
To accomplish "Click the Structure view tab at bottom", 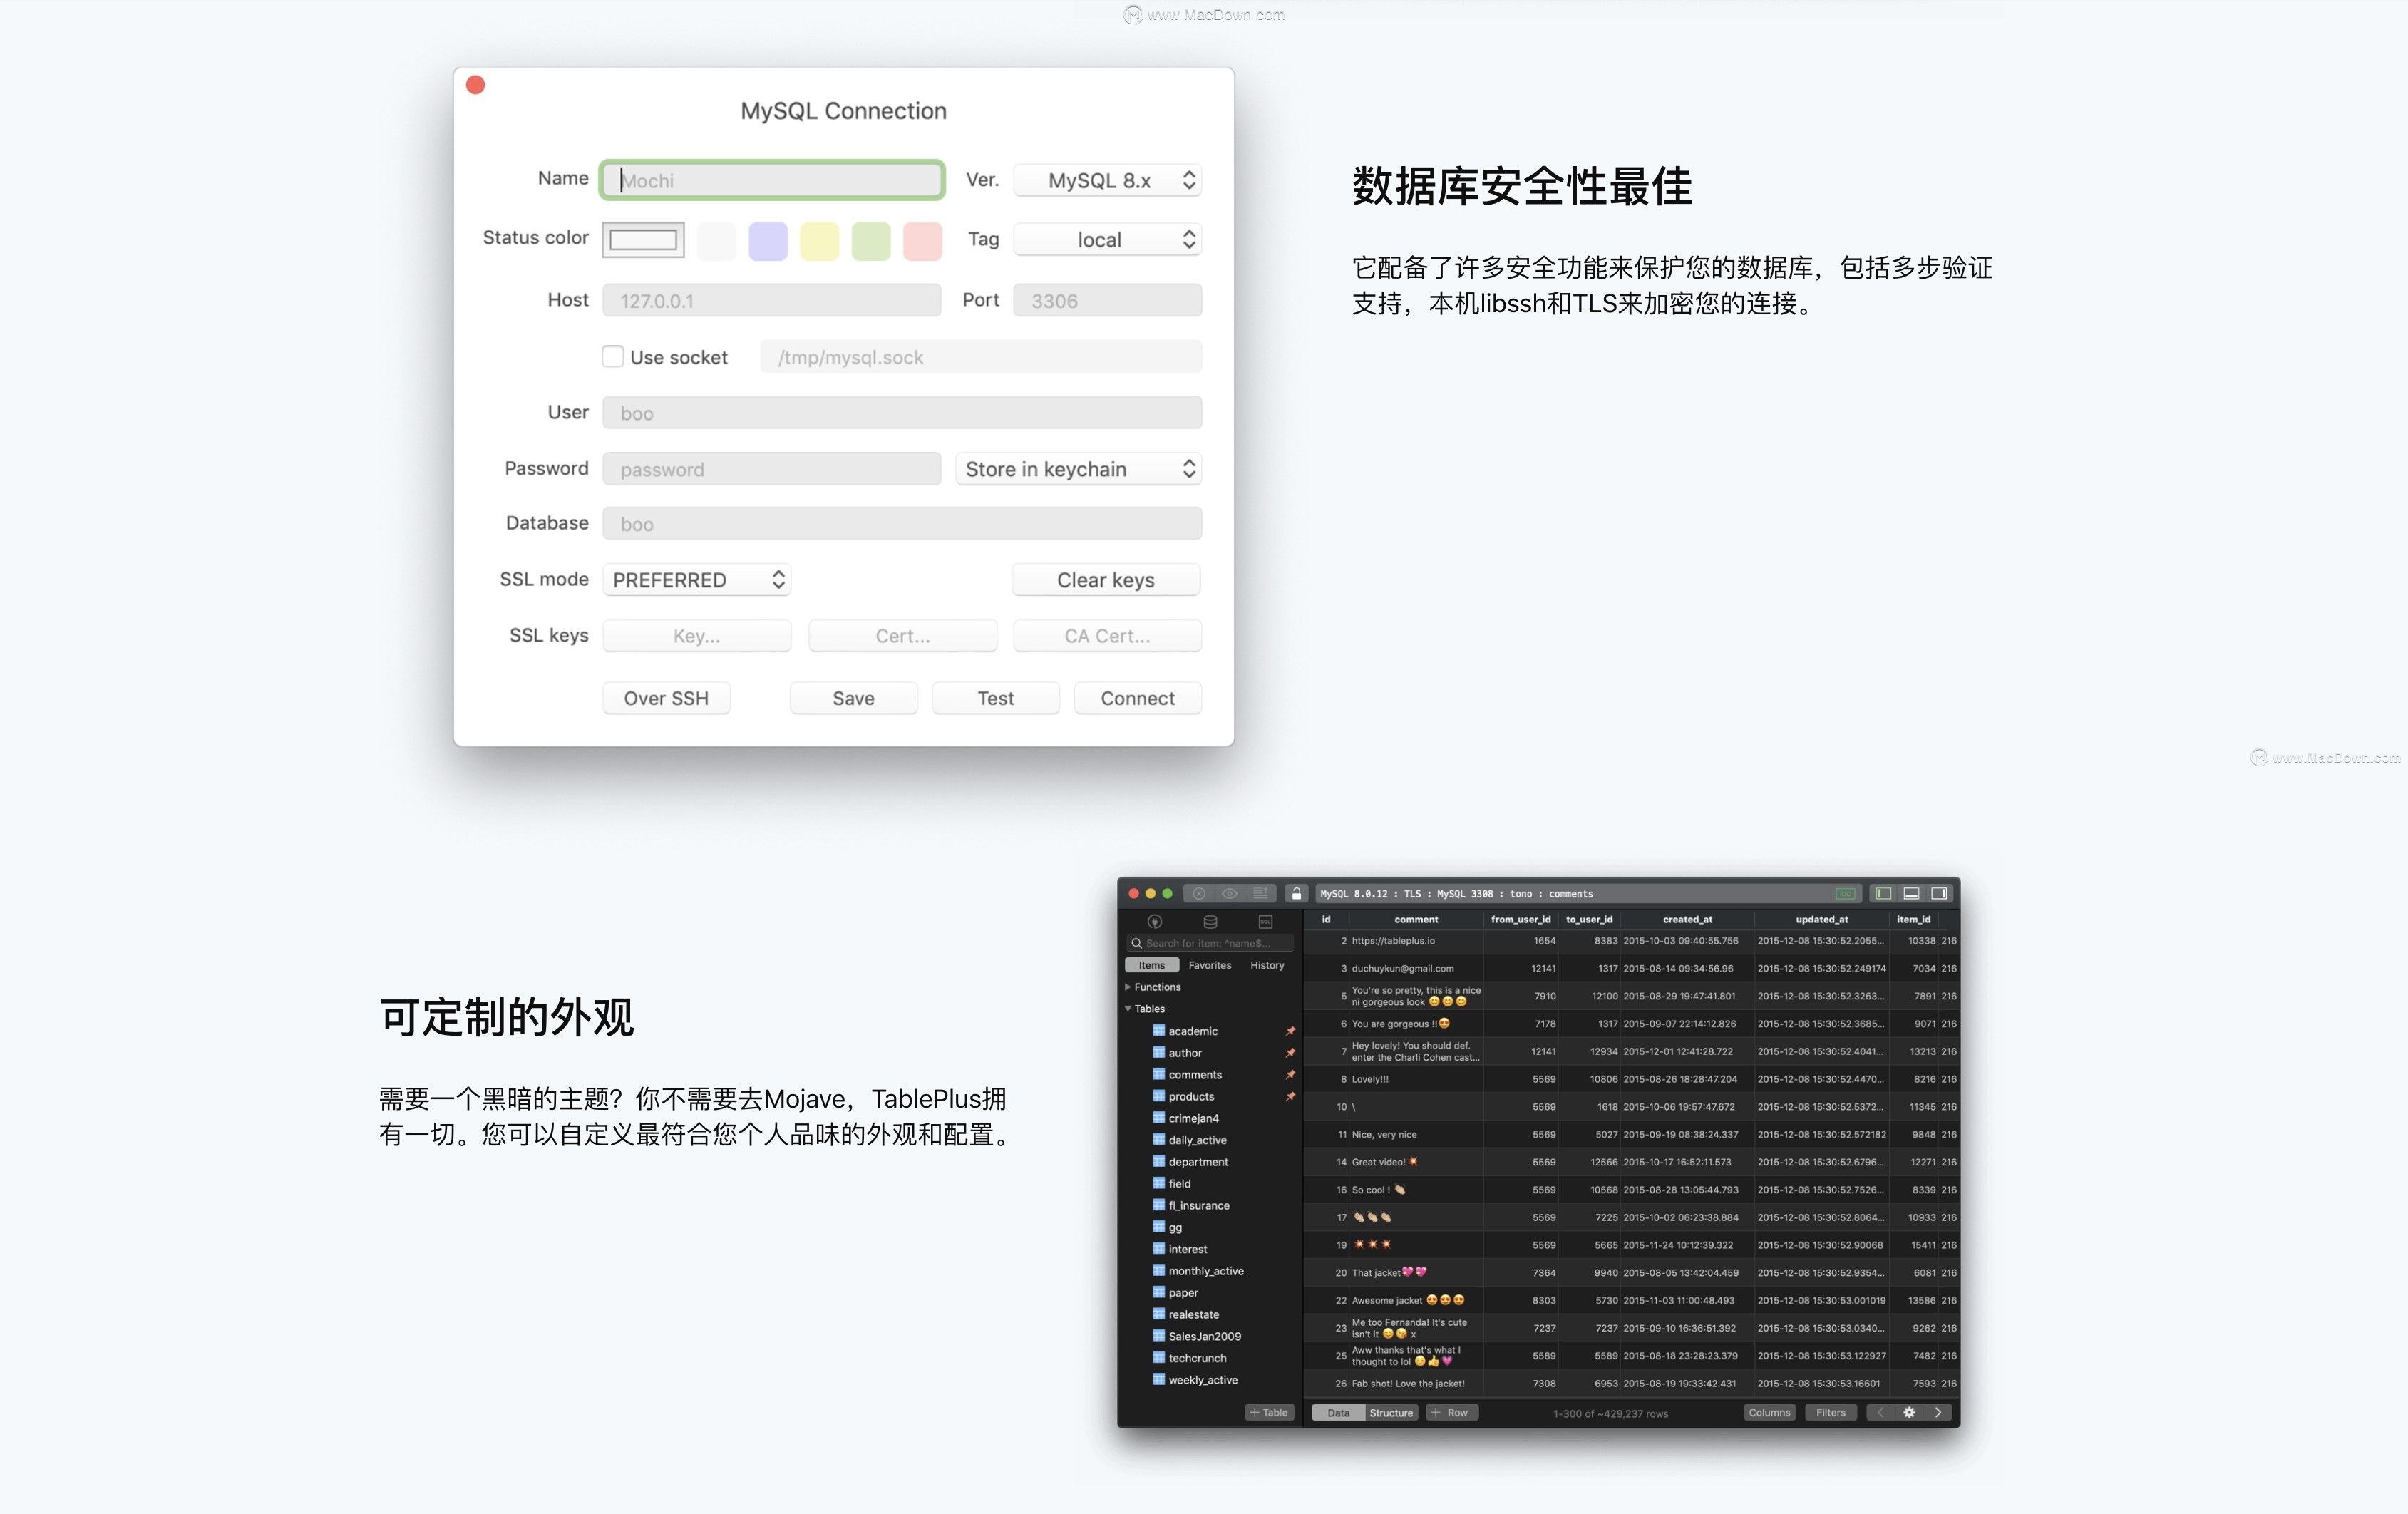I will click(1390, 1411).
